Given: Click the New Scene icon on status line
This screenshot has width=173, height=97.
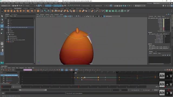Looking at the screenshot, I should [x=13, y=6].
